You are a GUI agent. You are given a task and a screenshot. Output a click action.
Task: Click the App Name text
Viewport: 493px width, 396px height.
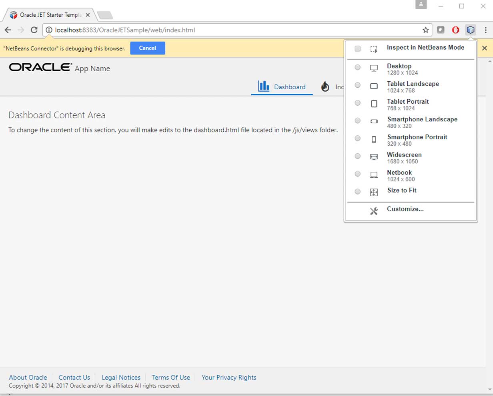92,68
